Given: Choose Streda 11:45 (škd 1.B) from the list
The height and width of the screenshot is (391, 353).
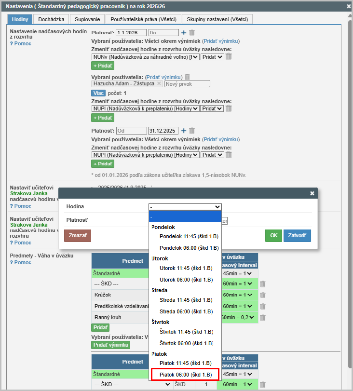Looking at the screenshot, I should pyautogui.click(x=185, y=300).
